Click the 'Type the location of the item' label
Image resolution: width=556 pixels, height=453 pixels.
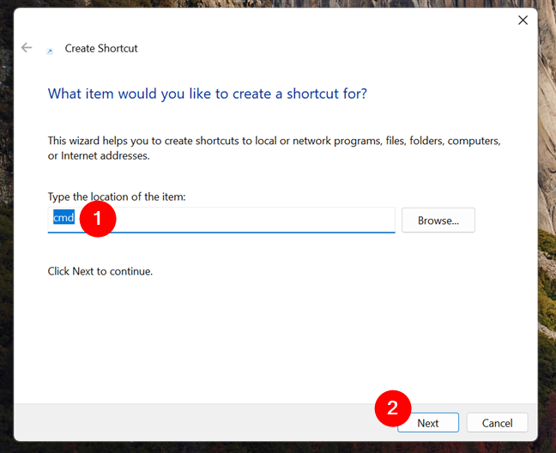tap(117, 196)
